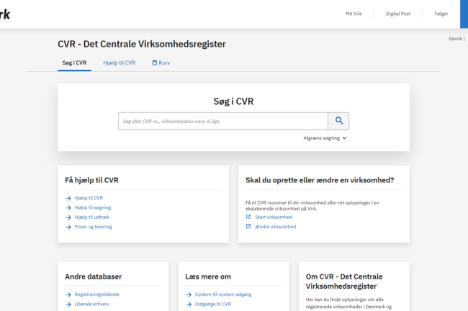Click the external link icon beside Ændre virksomhed
The width and height of the screenshot is (468, 311).
(248, 226)
